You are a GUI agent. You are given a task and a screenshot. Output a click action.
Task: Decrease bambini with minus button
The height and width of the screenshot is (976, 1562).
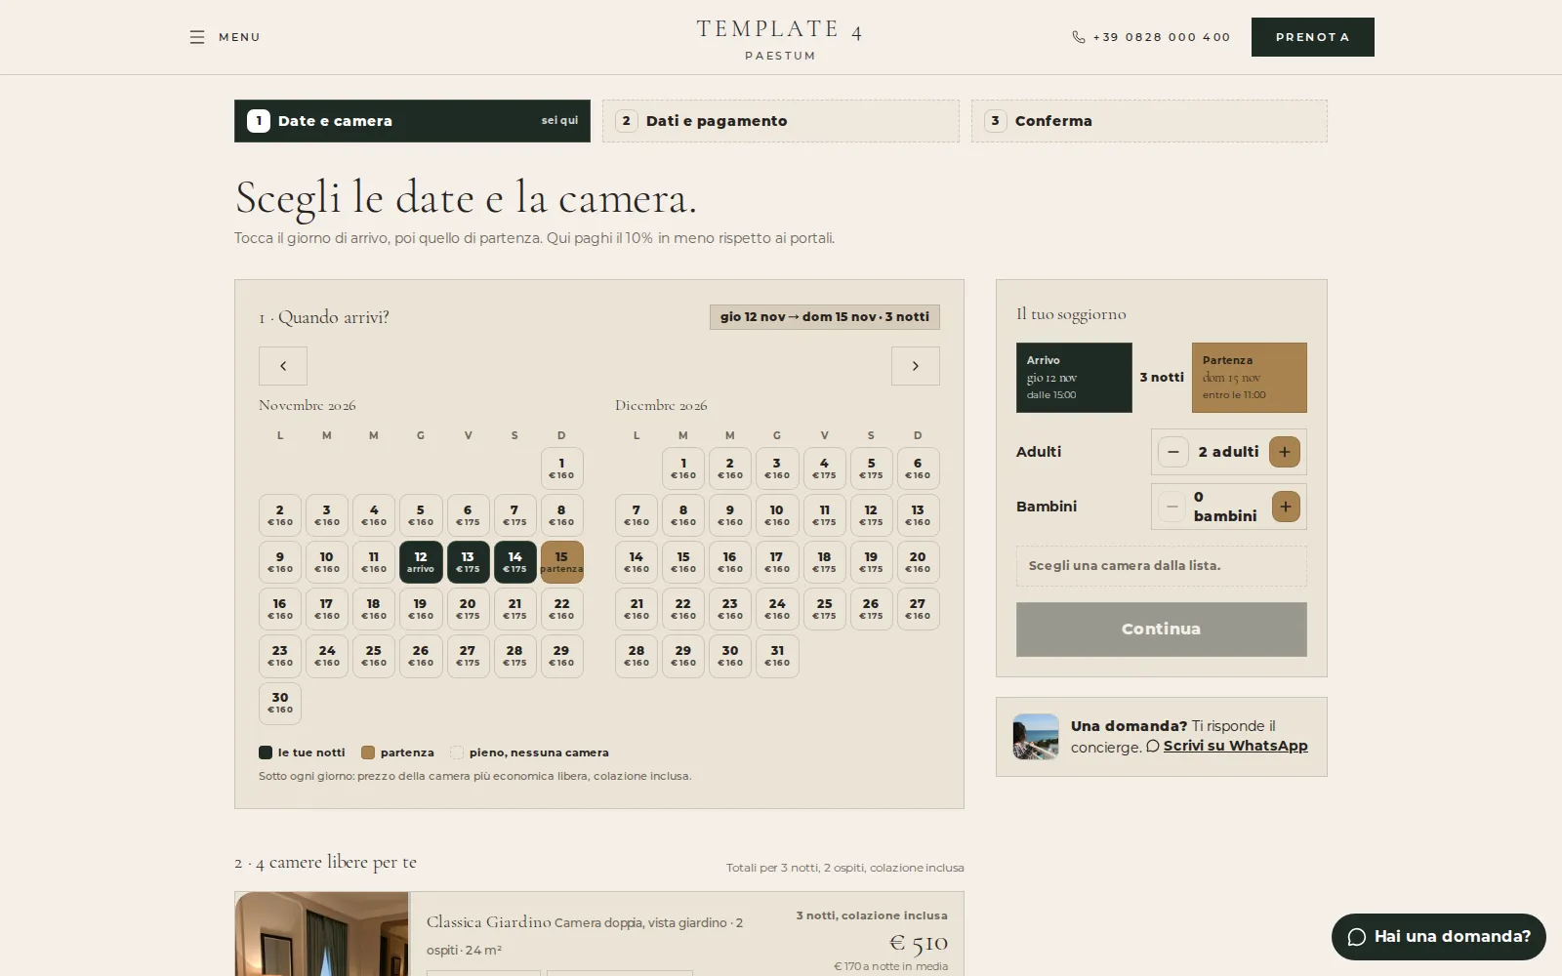pos(1172,507)
